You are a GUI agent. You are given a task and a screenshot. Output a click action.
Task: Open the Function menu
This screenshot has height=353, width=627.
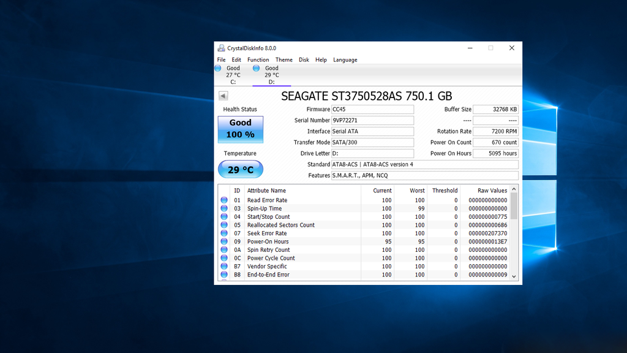tap(258, 60)
